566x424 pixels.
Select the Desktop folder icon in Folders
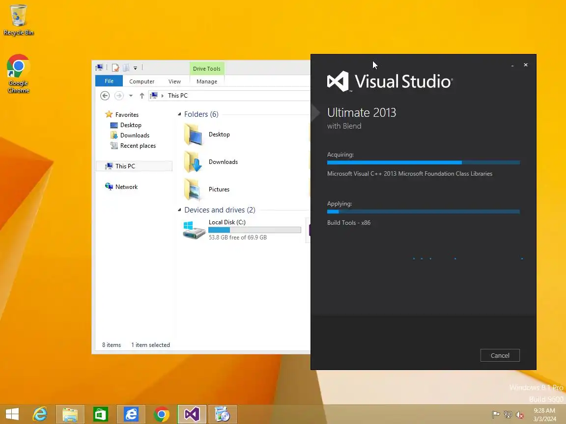193,134
